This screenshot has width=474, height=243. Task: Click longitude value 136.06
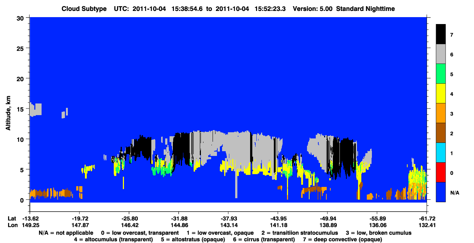(377, 226)
